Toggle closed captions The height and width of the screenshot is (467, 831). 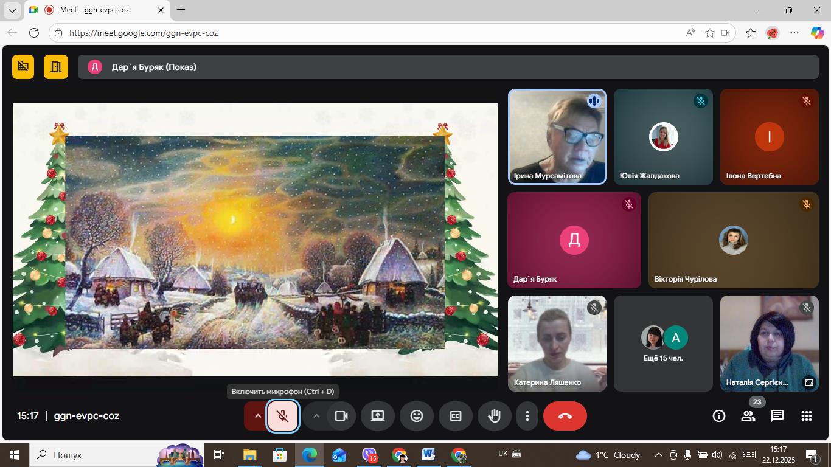456,416
